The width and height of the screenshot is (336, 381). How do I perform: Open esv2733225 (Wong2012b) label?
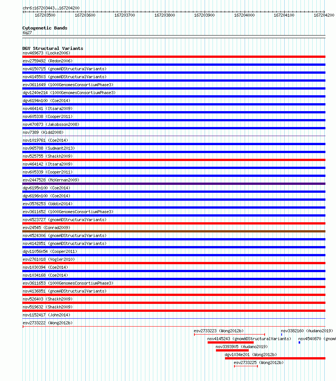259,362
